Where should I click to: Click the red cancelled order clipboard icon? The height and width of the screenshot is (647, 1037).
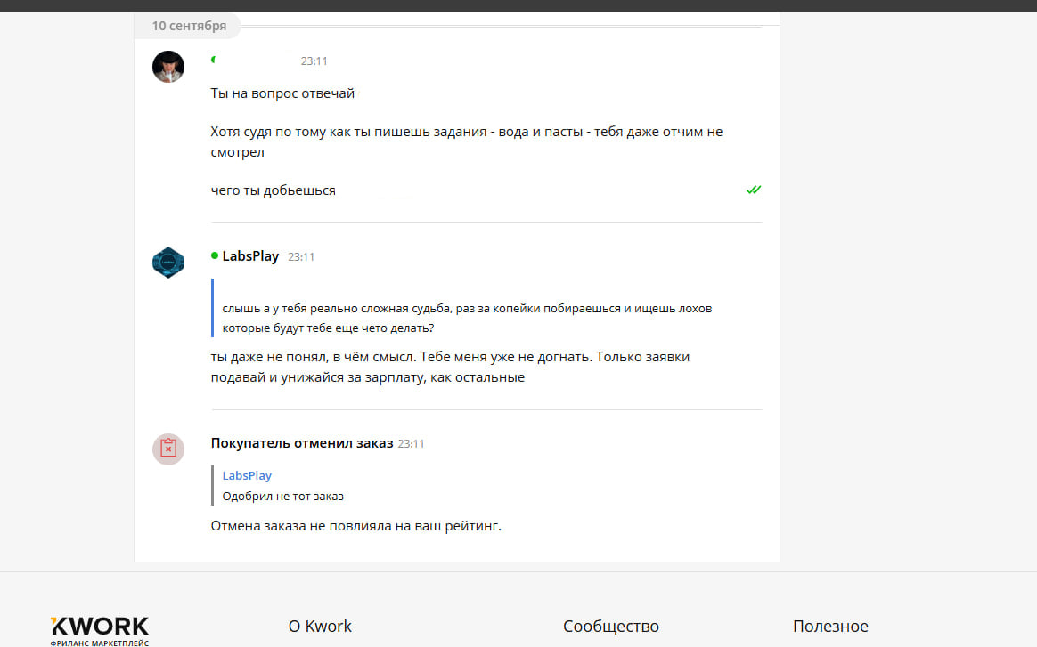(168, 449)
